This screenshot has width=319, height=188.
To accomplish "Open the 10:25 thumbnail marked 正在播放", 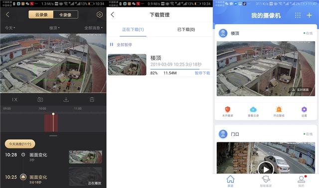I will (85, 177).
